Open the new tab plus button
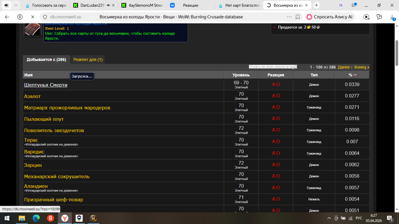 click(316, 5)
